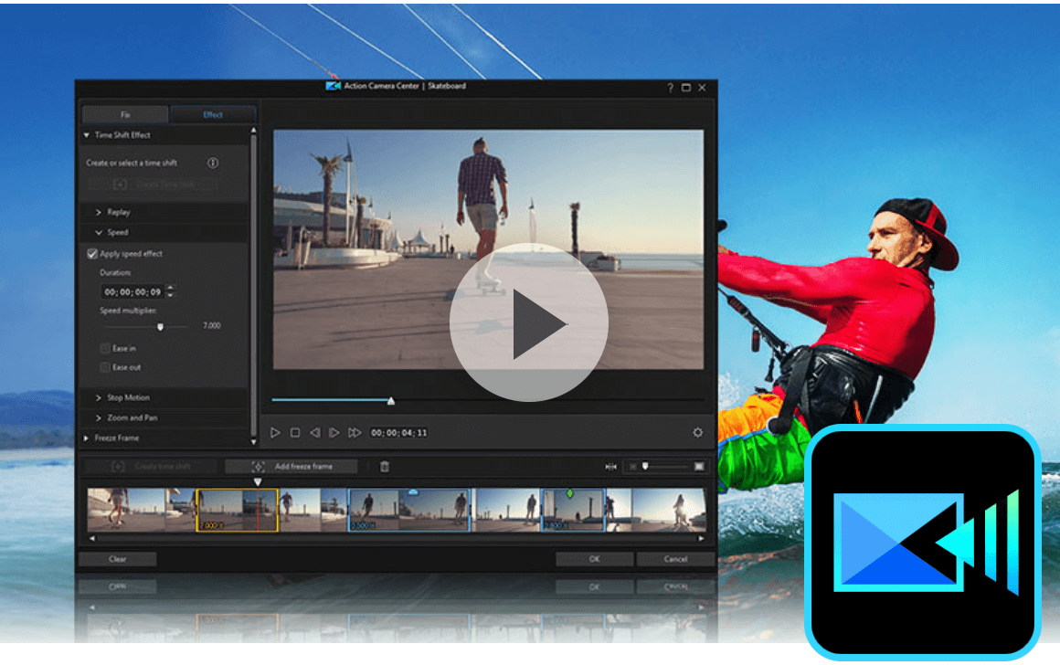Click the Stop playback icon
This screenshot has height=665, width=1060.
297,433
